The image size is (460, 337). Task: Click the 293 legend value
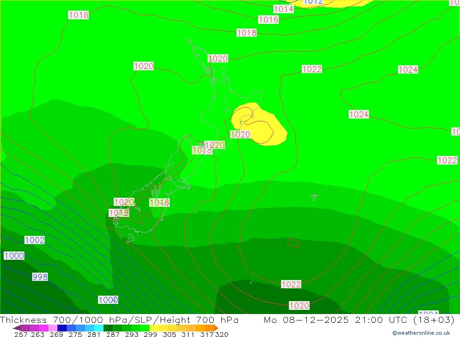pos(132,335)
